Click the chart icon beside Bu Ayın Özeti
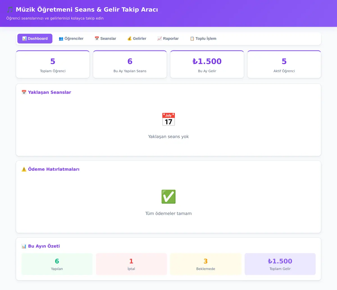This screenshot has height=290, width=337. tap(24, 246)
